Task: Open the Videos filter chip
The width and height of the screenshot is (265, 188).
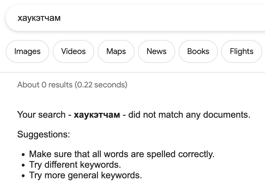Action: coord(73,51)
